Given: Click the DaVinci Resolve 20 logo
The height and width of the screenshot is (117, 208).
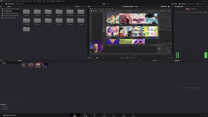Looking at the screenshot, I should pyautogui.click(x=10, y=115).
